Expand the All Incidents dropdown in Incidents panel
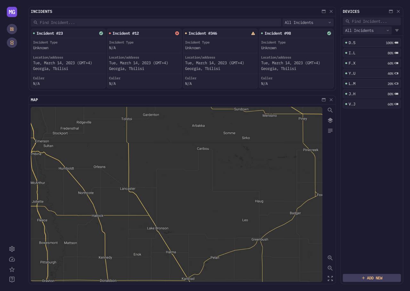The height and width of the screenshot is (291, 410). pos(307,23)
